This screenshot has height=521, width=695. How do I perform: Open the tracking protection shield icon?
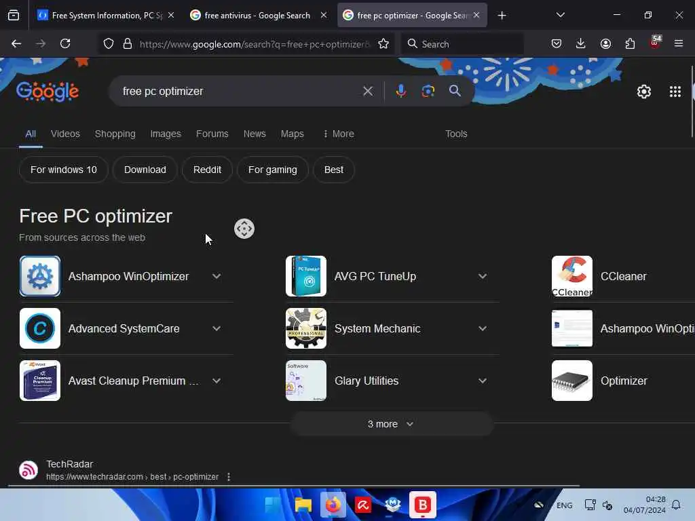109,43
